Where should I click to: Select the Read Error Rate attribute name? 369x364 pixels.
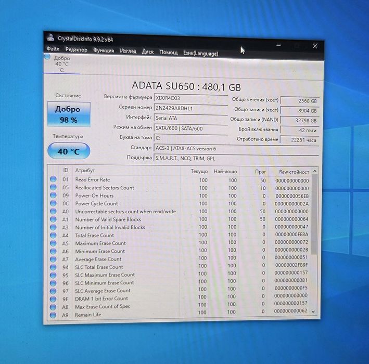93,179
